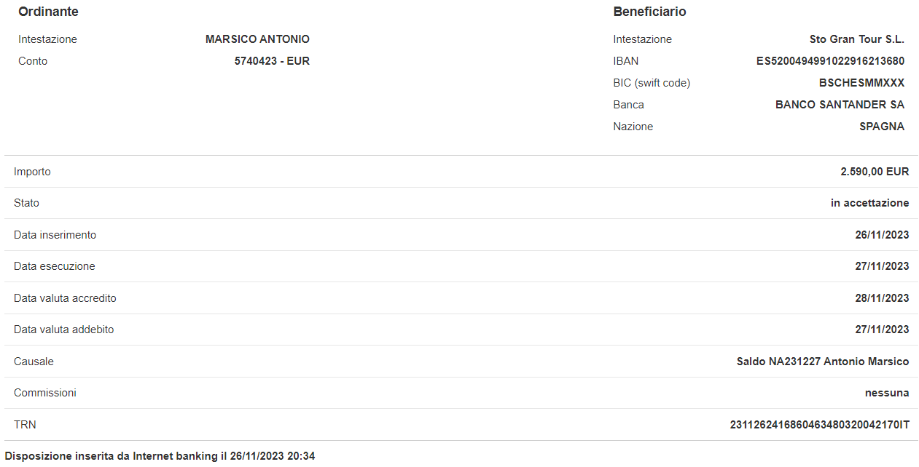Select the Data inserimento date 26/11/2023
The height and width of the screenshot is (467, 919).
point(882,235)
